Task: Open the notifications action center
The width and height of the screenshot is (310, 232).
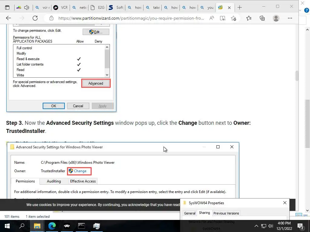Action: pos(301,226)
